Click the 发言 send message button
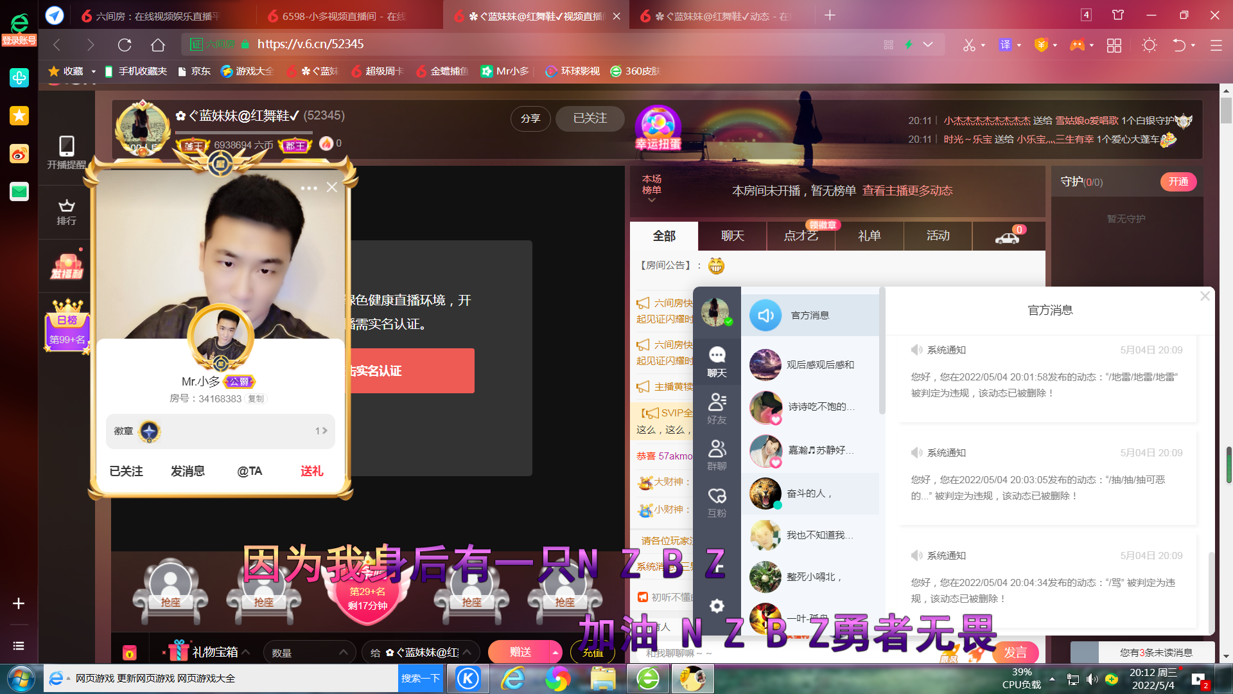Screen dimensions: 1233x694 [1015, 653]
